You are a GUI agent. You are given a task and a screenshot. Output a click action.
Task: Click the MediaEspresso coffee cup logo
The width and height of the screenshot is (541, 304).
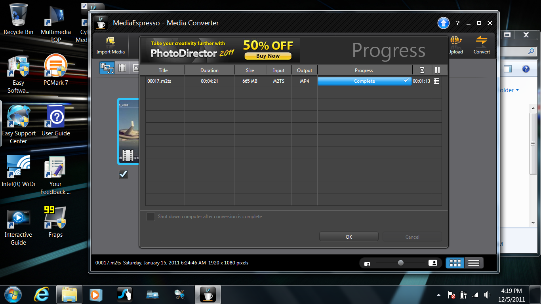click(101, 23)
